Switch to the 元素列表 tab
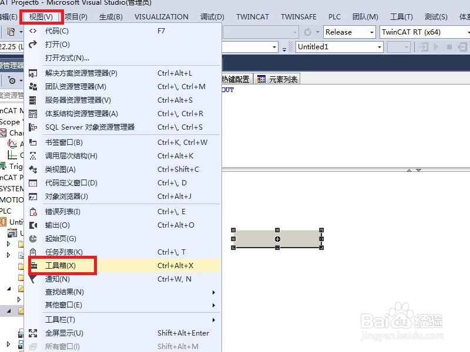 click(277, 79)
